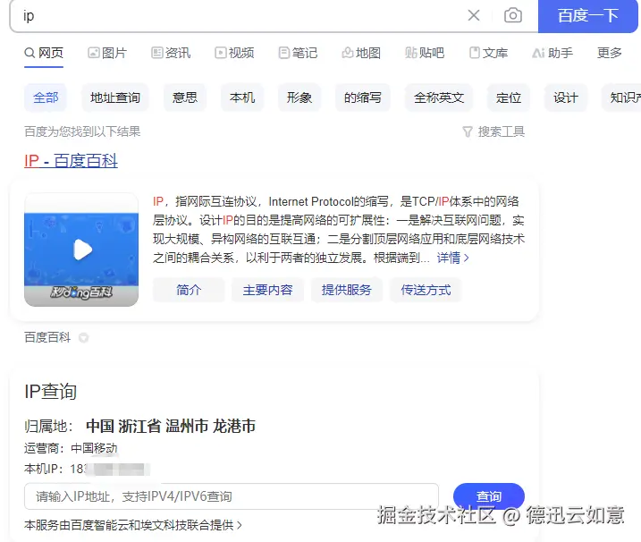Jump to the 简介 section
The width and height of the screenshot is (641, 542).
[189, 290]
